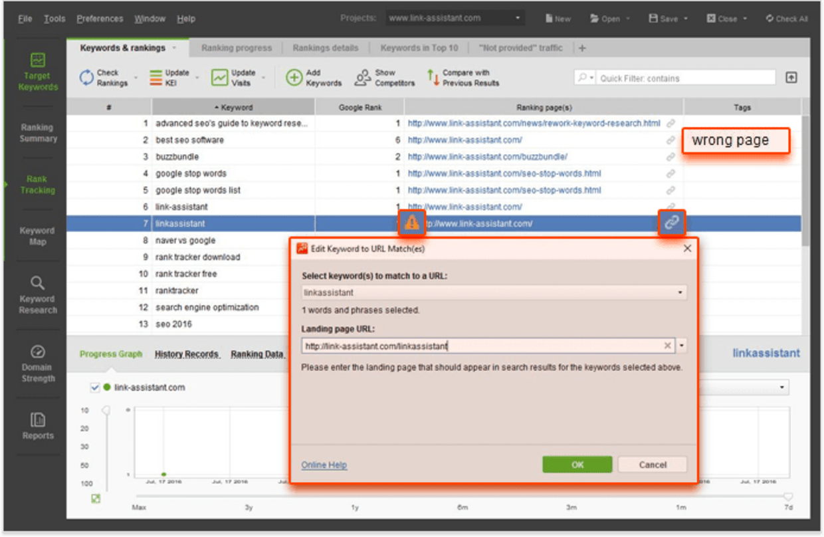The width and height of the screenshot is (824, 537).
Task: Open the Preferences menu
Action: [x=100, y=18]
